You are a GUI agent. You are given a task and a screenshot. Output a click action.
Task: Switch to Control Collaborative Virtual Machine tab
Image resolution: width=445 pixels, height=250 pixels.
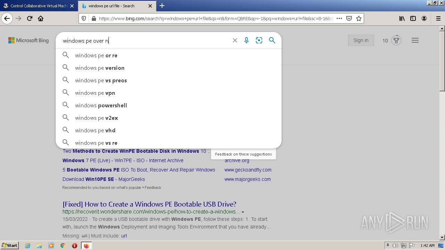click(x=39, y=6)
